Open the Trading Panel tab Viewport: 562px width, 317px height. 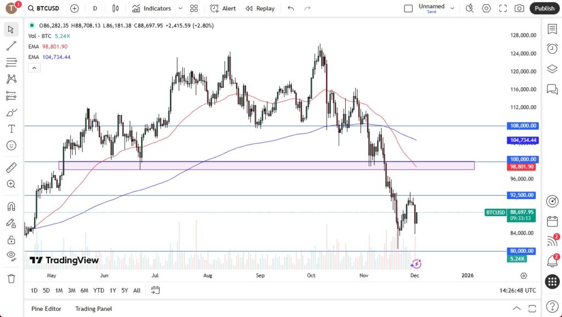(93, 309)
